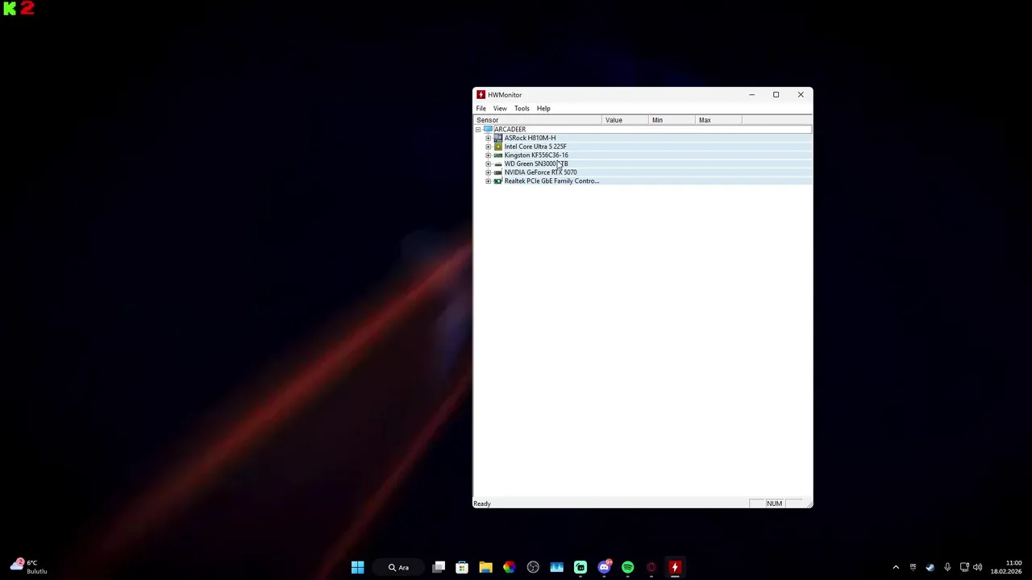Select the NVIDIA GeForce RTX 5070 text

pyautogui.click(x=540, y=172)
